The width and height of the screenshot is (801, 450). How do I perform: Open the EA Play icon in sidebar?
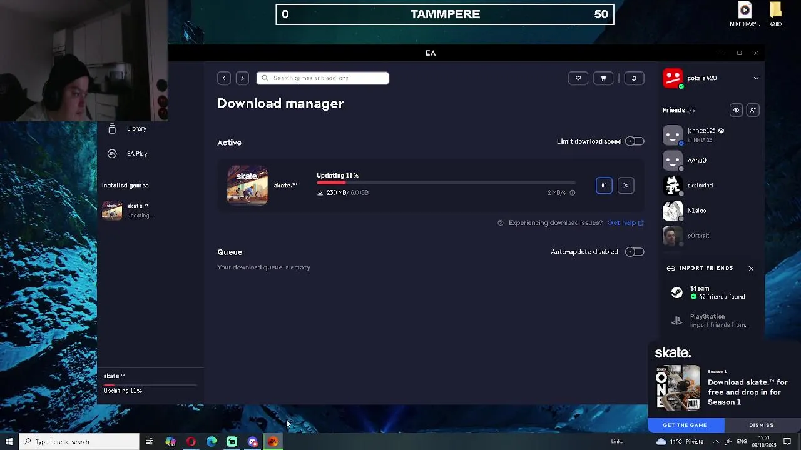pyautogui.click(x=112, y=154)
